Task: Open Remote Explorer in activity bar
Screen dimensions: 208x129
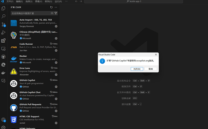Action: (x=3, y=49)
